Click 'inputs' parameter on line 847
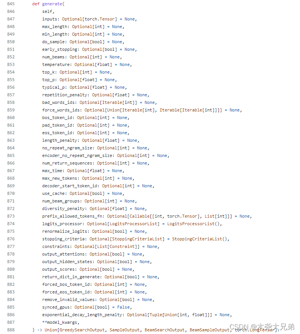The width and height of the screenshot is (300, 334). (50, 19)
